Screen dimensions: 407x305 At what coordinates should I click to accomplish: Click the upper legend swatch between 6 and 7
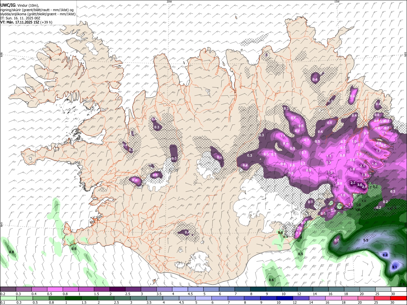(226, 289)
